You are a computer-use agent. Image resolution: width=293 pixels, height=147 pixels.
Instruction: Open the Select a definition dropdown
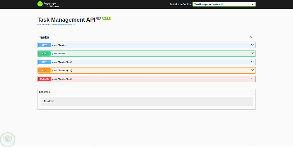pyautogui.click(x=224, y=4)
